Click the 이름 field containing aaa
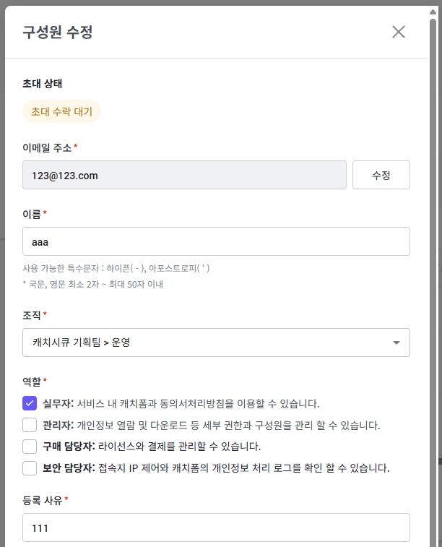Screen dimensions: 442x547 tap(216, 241)
